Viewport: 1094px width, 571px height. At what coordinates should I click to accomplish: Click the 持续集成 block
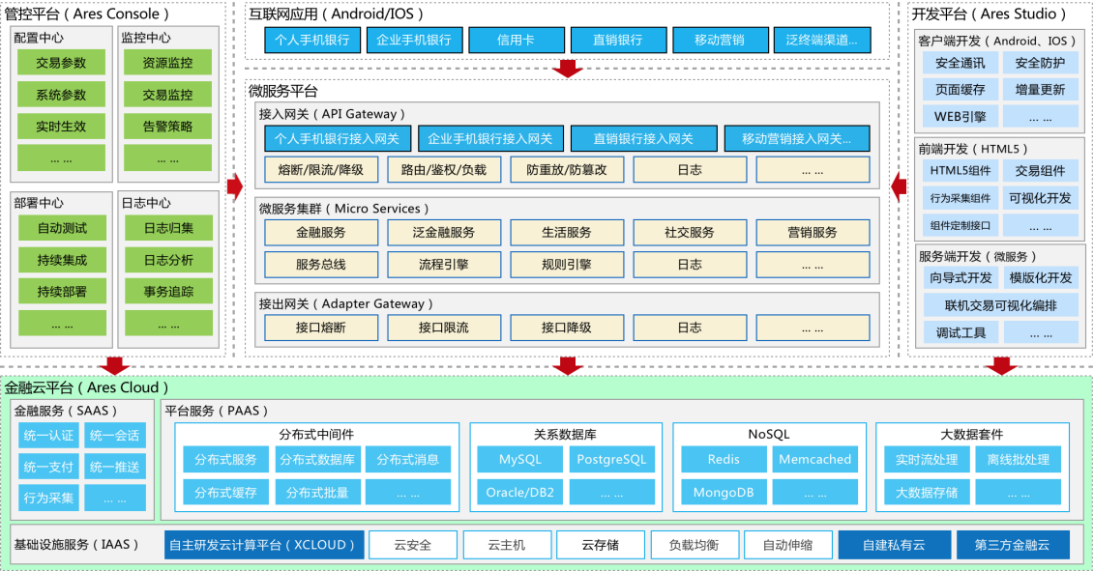[x=62, y=260]
